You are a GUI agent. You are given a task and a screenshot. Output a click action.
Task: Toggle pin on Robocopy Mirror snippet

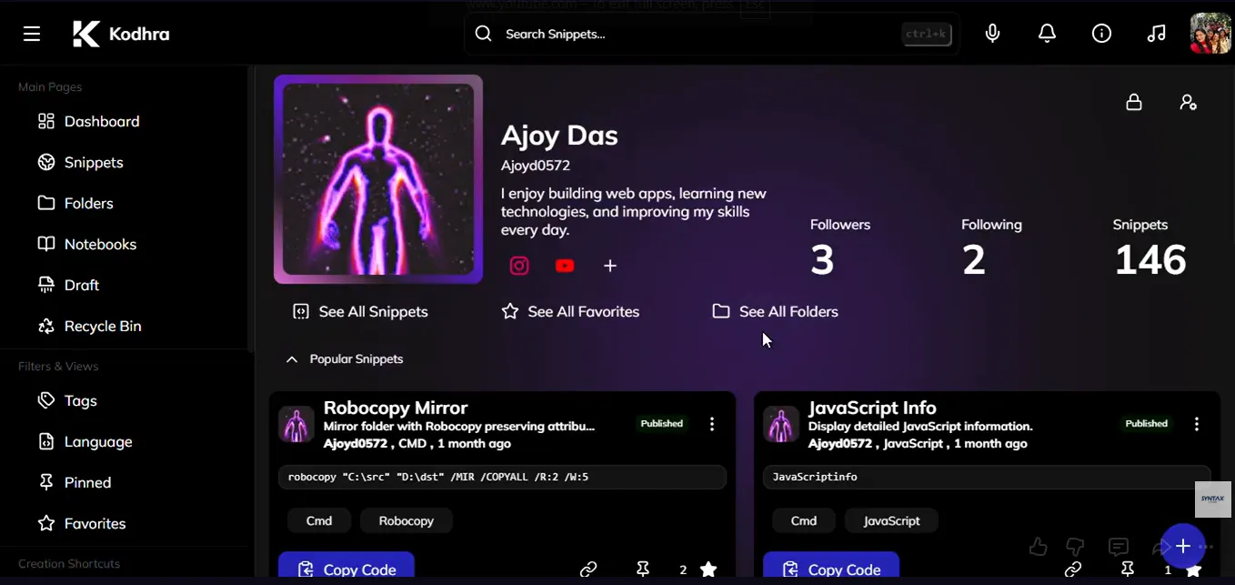coord(643,570)
